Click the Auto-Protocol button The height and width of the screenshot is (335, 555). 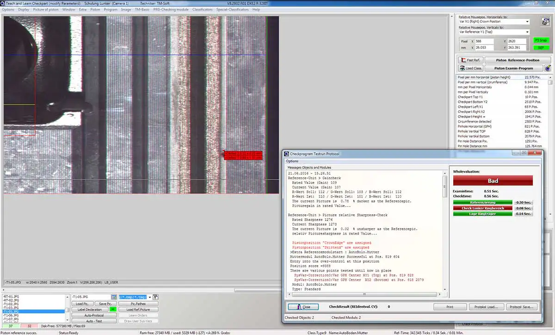94,315
